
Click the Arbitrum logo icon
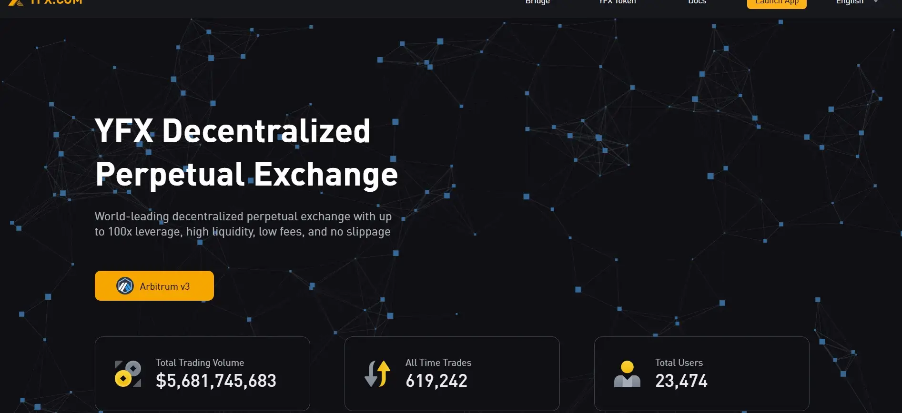(x=125, y=286)
